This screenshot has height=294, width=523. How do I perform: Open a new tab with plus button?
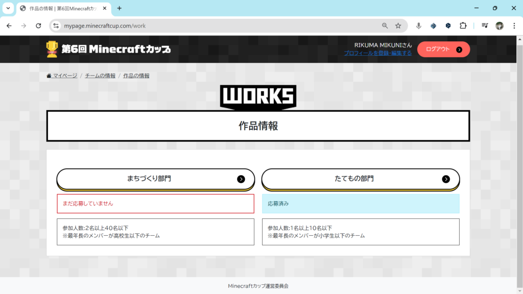click(120, 8)
